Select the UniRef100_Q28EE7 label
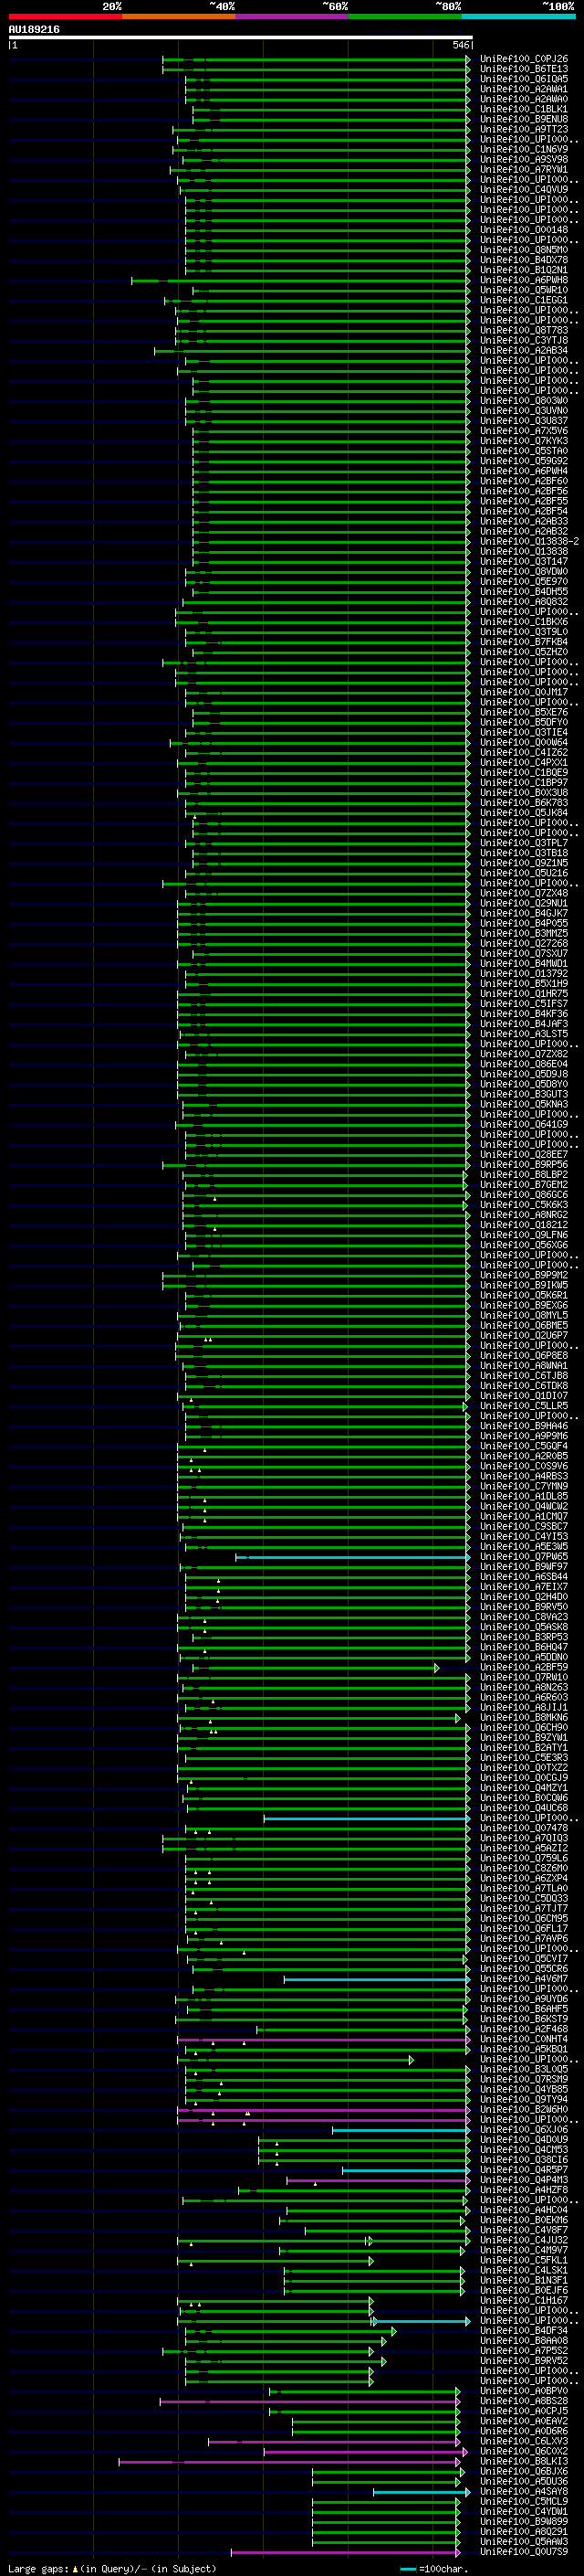Viewport: 584px width, 2576px height. pyautogui.click(x=524, y=1155)
